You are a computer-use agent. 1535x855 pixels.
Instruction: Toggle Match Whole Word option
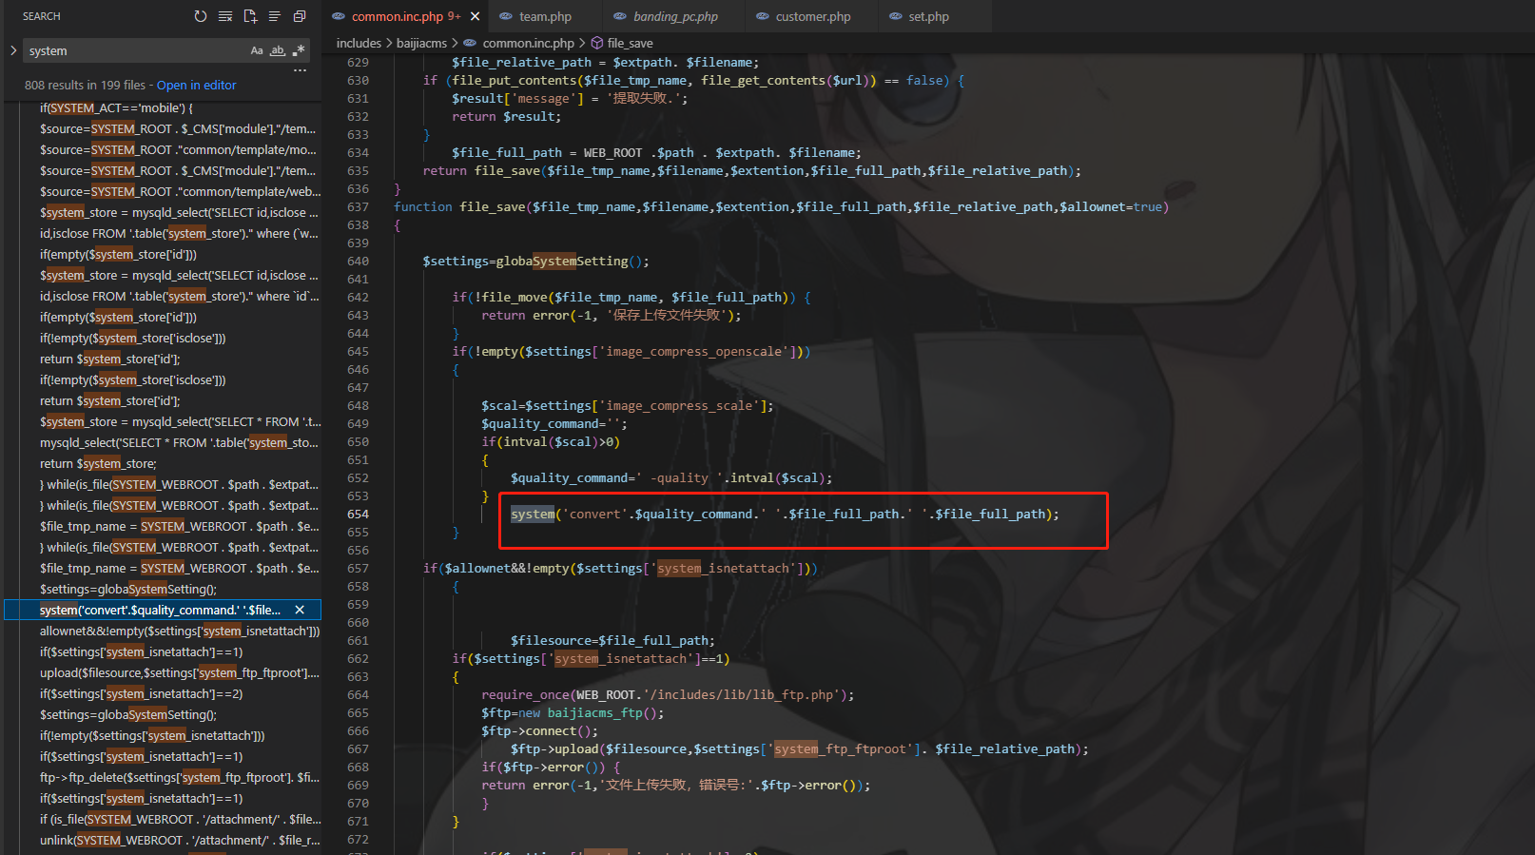(x=278, y=50)
